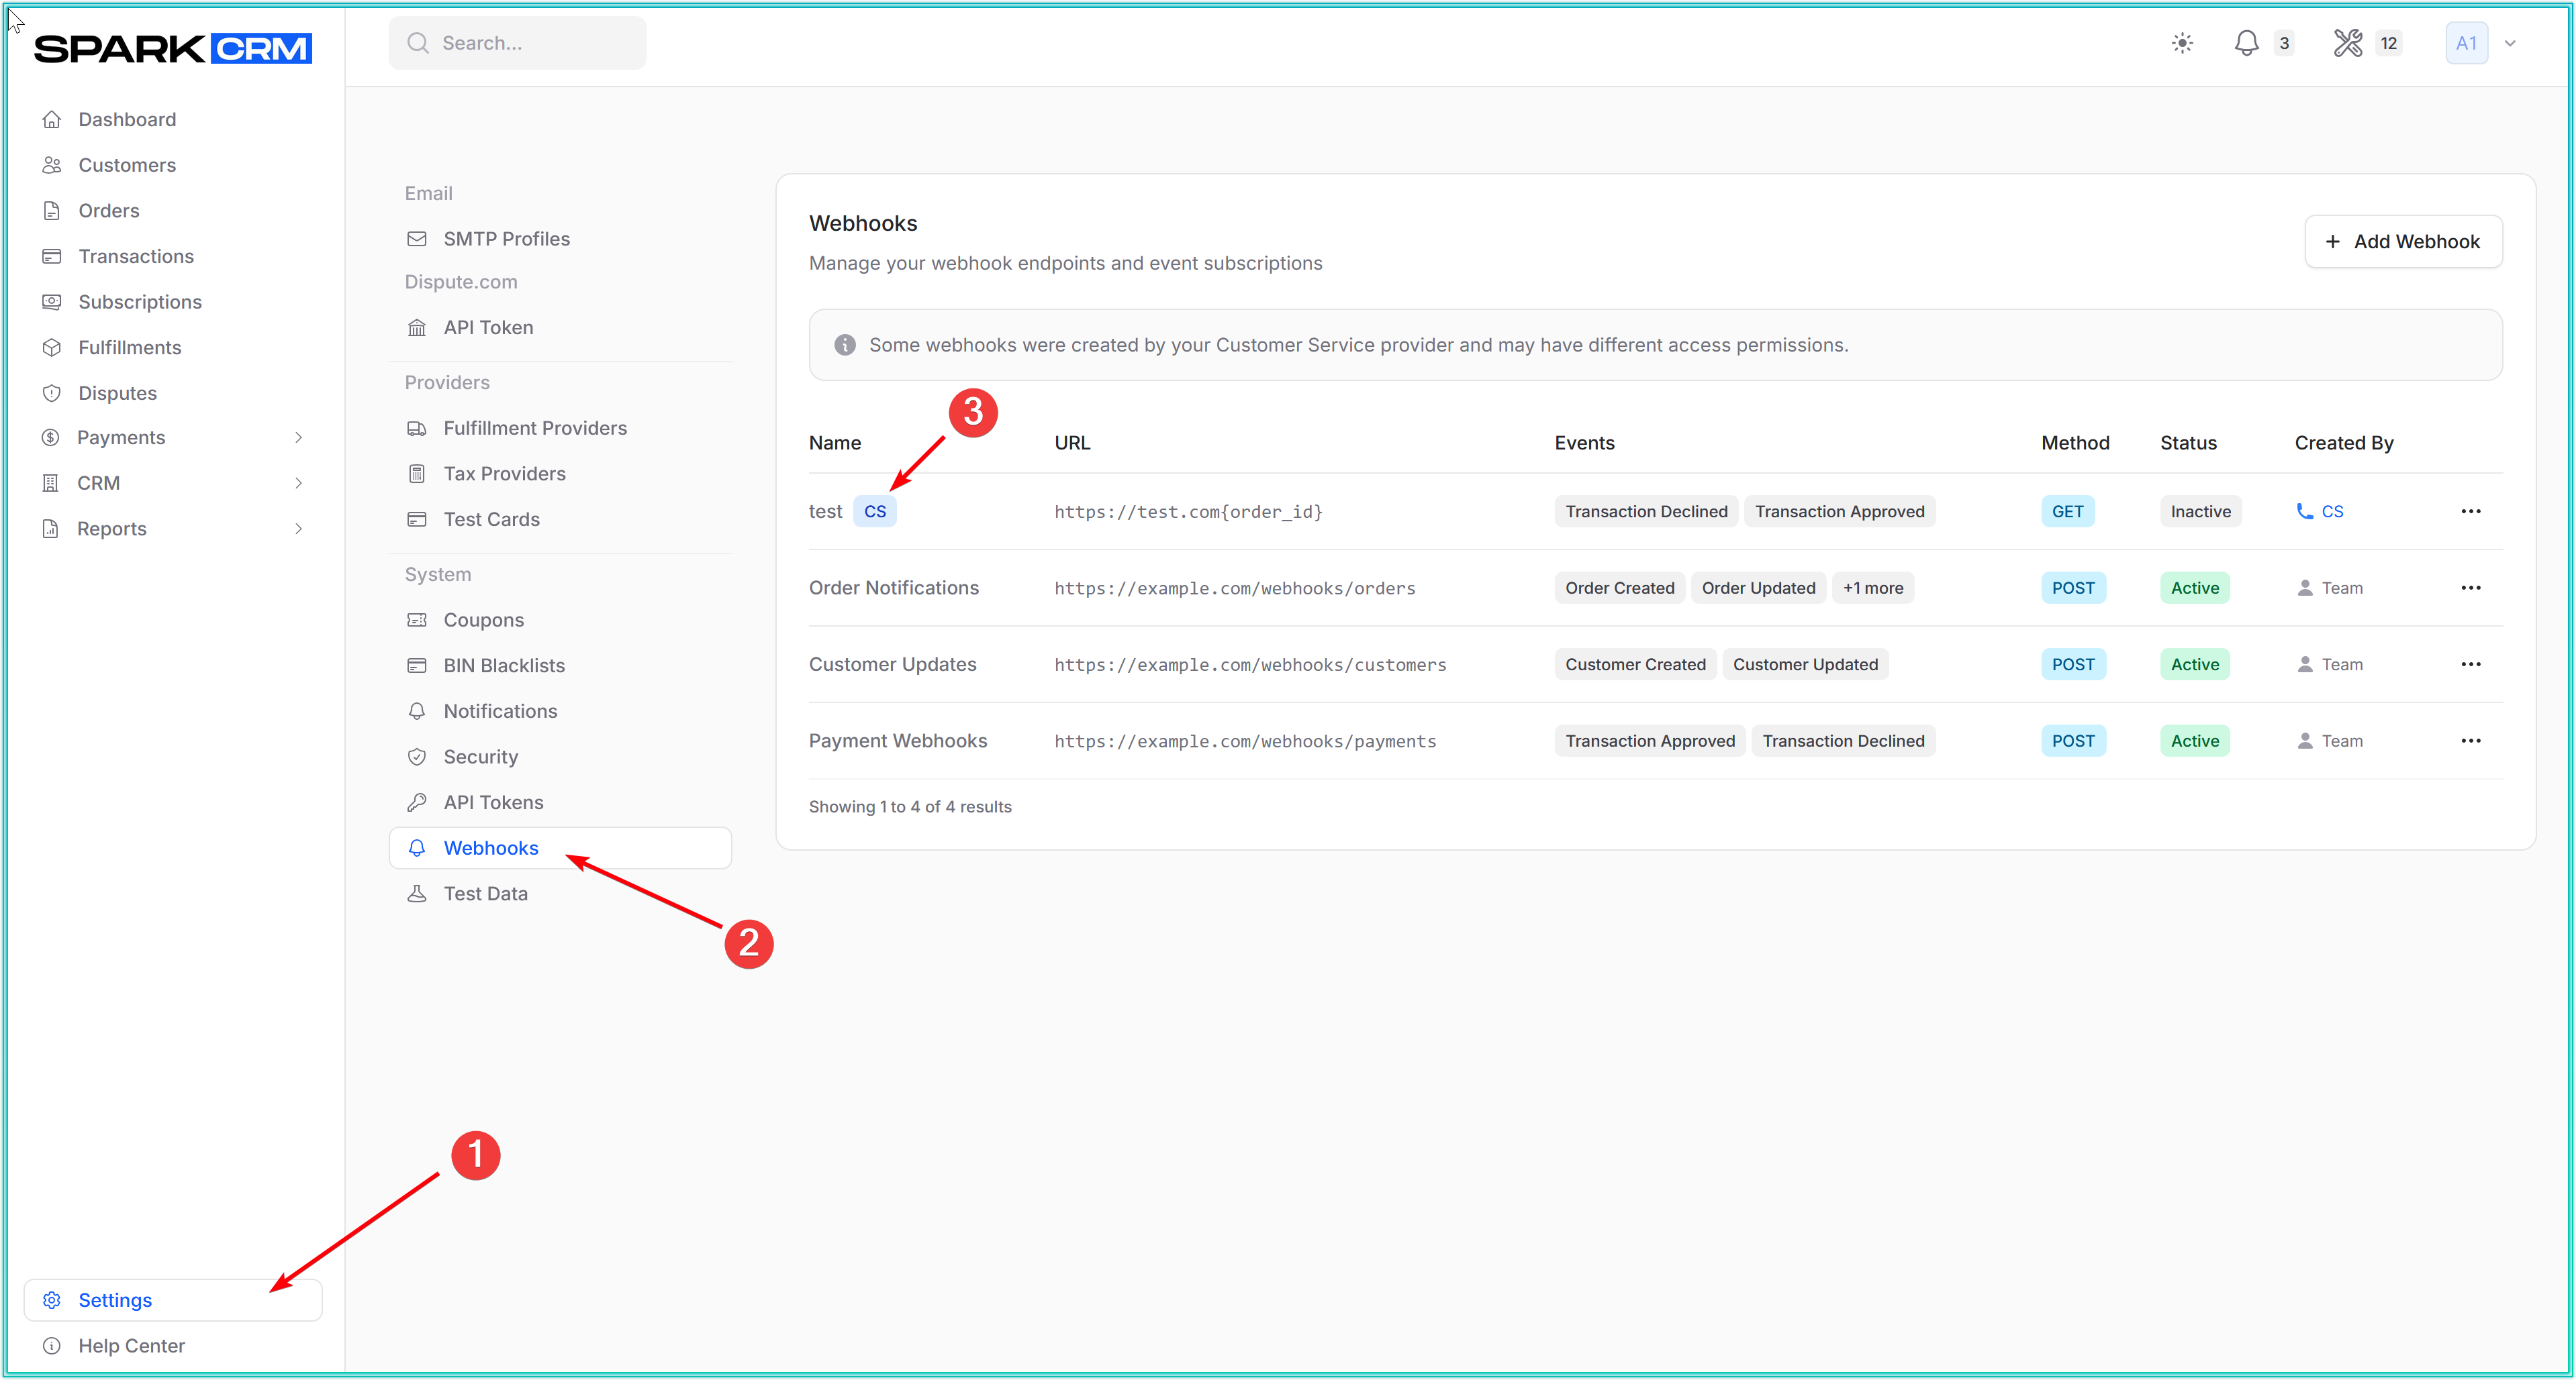The image size is (2576, 1380).
Task: Open the actions menu for Payment Webhooks row
Action: pos(2470,741)
